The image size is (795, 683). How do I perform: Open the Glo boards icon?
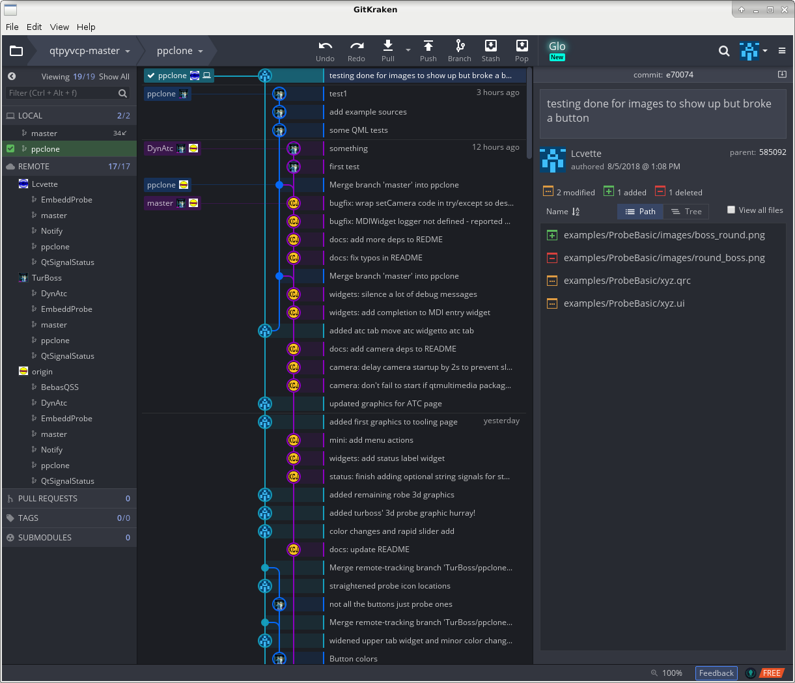(x=557, y=50)
